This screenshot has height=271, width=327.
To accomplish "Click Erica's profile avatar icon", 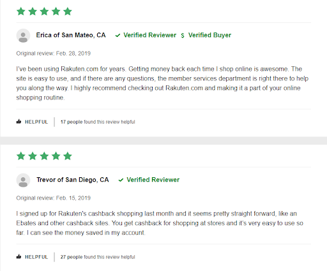I will (x=23, y=36).
